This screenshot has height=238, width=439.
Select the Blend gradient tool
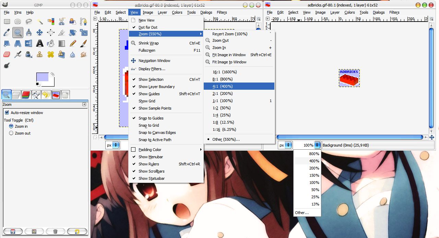click(62, 43)
